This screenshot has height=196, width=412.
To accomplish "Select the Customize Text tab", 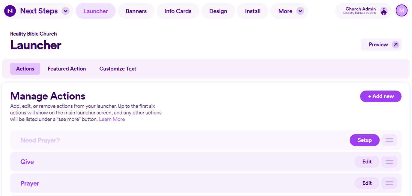I will click(118, 68).
